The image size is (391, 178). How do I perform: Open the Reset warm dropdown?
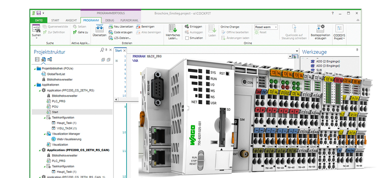(276, 27)
